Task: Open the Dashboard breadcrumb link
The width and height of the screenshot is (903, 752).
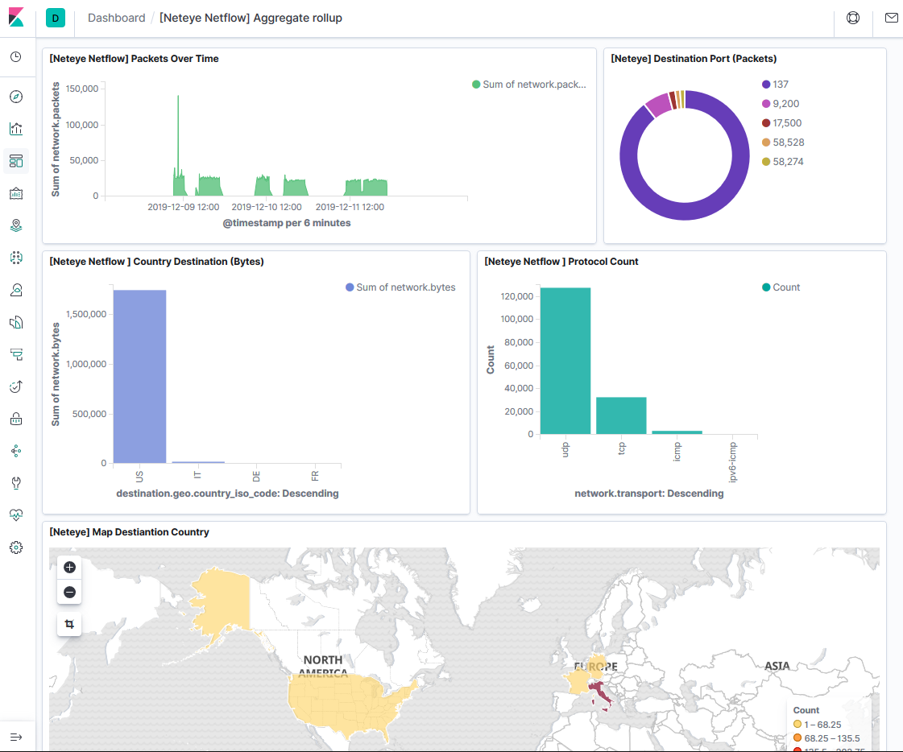Action: pos(116,17)
